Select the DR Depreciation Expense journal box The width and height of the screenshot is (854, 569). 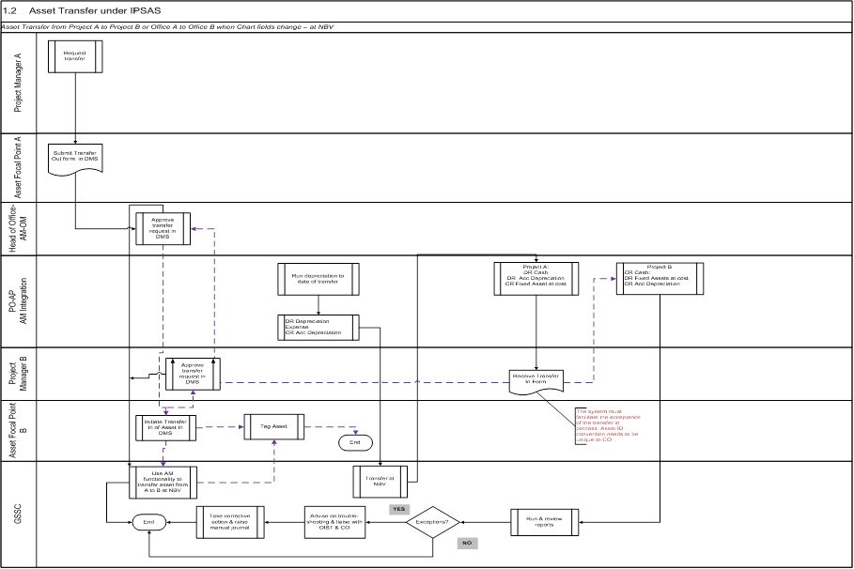tap(317, 327)
